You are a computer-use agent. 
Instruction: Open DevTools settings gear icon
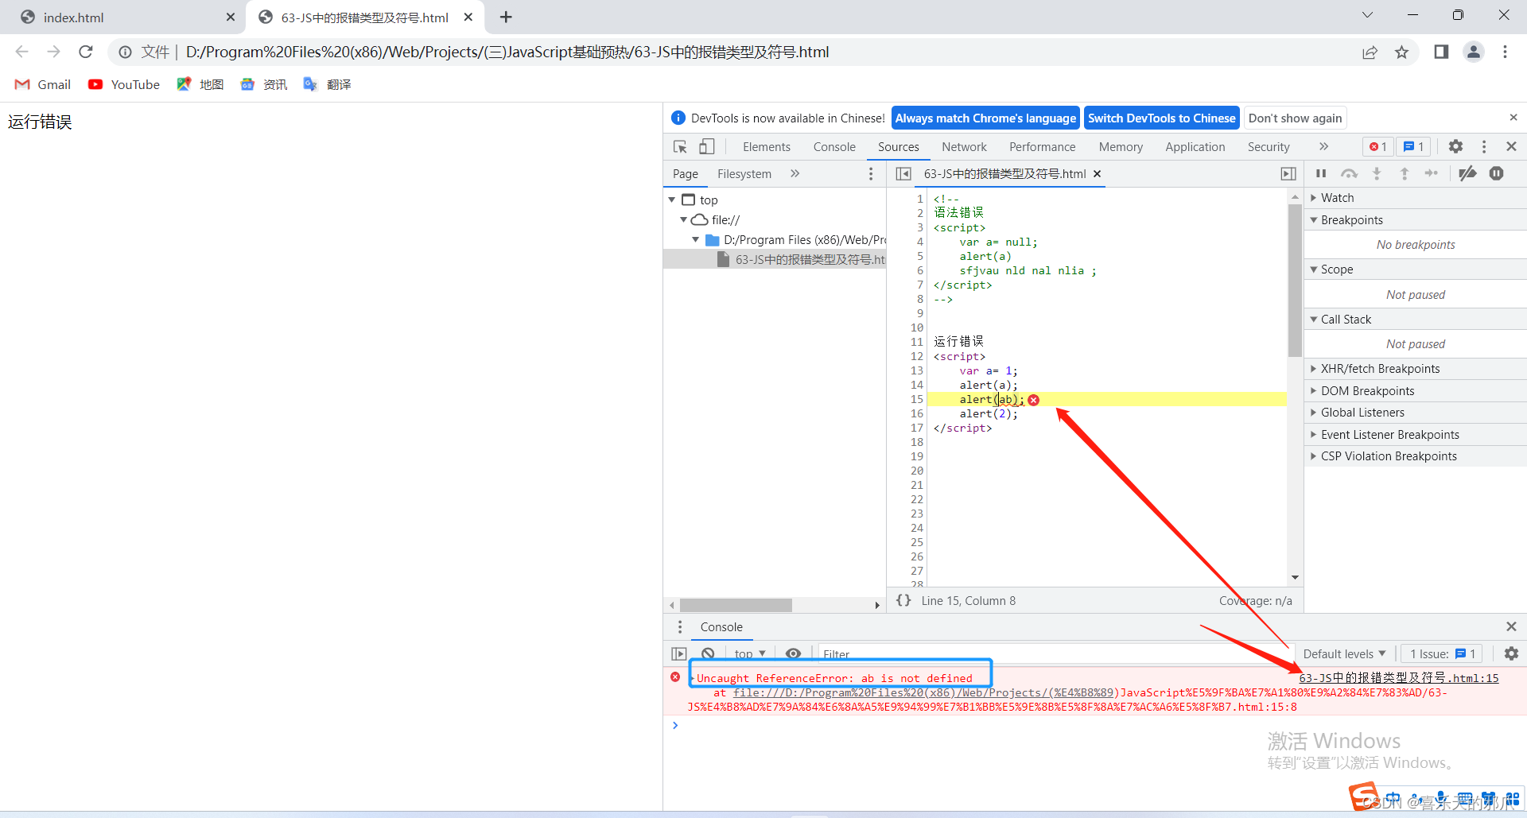(x=1455, y=147)
